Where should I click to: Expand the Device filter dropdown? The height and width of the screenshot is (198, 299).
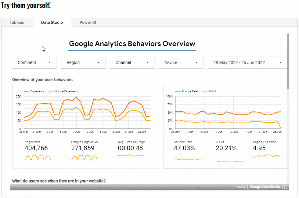tap(181, 62)
